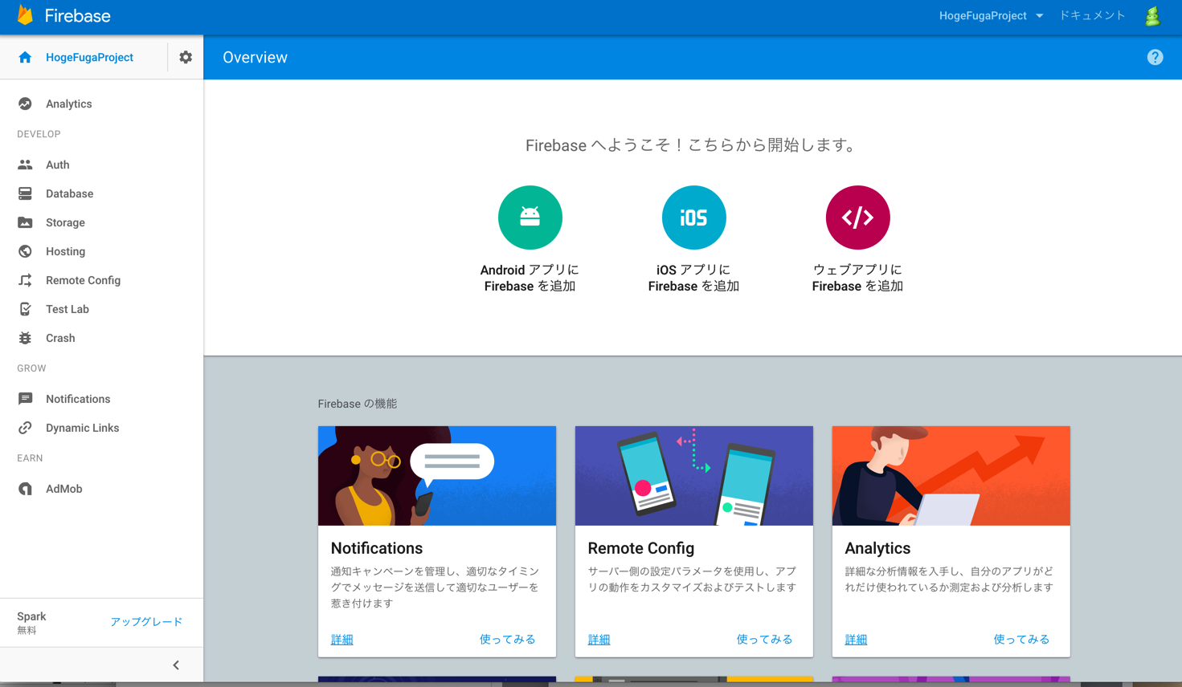Open the help question mark icon
This screenshot has width=1182, height=687.
click(x=1155, y=57)
